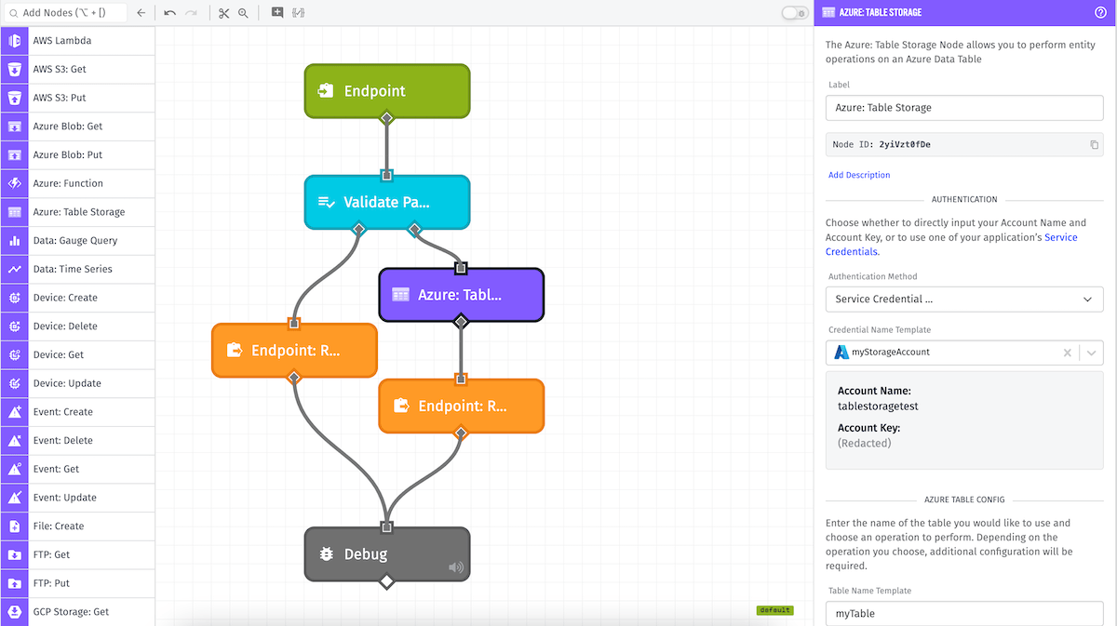Select Event: Get node in palette

pos(78,469)
